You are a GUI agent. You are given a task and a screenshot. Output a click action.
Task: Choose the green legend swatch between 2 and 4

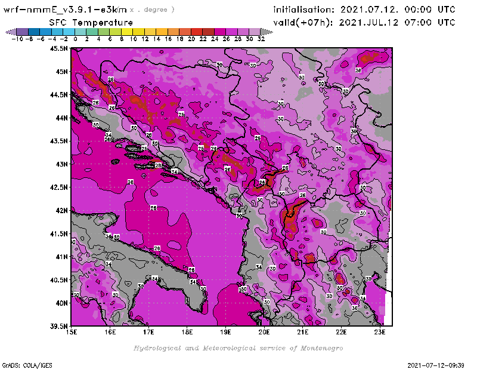92,32
